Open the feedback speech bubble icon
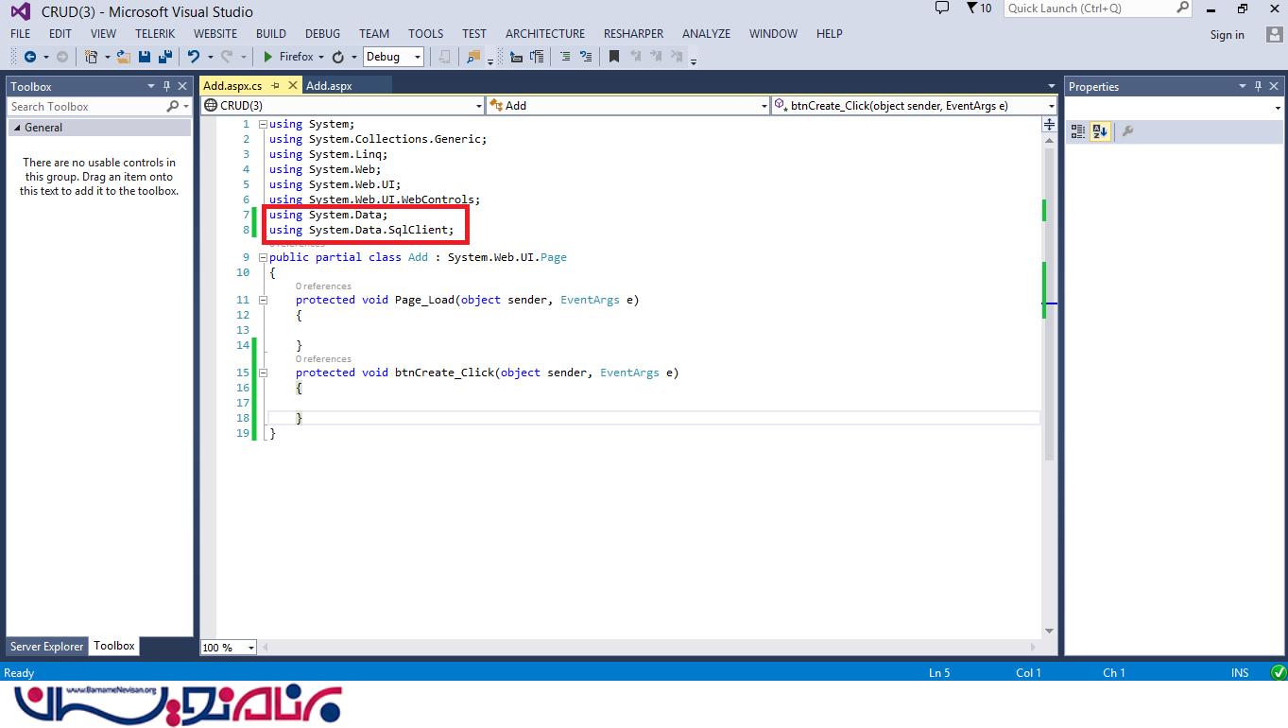1288x728 pixels. coord(941,9)
